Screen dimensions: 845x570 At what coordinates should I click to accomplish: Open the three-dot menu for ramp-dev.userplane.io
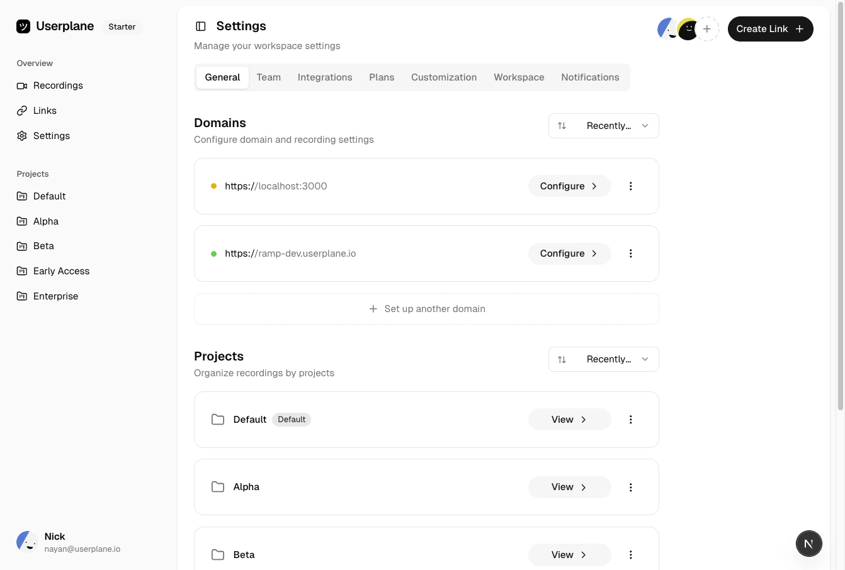click(x=630, y=254)
